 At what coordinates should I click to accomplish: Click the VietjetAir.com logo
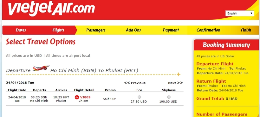[51, 9]
